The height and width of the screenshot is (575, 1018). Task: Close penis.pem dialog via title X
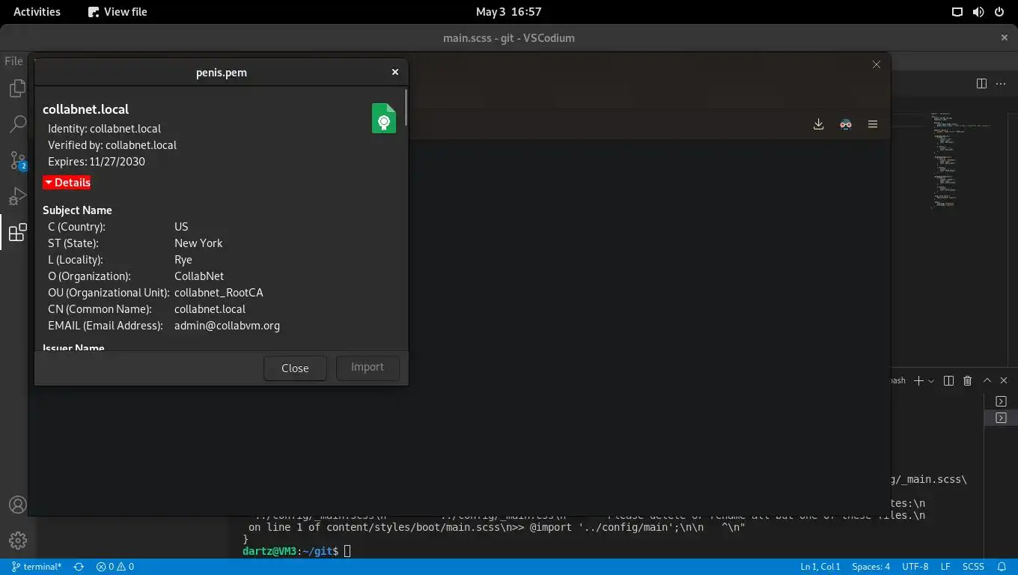tap(394, 72)
